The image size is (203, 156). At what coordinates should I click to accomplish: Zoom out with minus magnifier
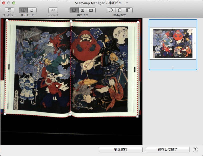111,10
